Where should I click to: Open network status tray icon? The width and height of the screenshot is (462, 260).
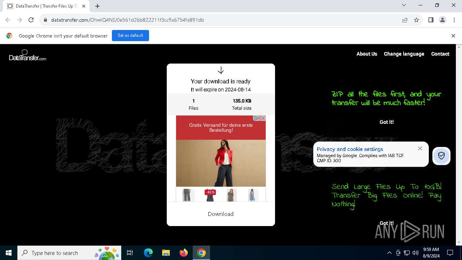(x=407, y=253)
